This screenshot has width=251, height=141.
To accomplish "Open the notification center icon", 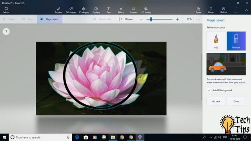I will tap(245, 137).
